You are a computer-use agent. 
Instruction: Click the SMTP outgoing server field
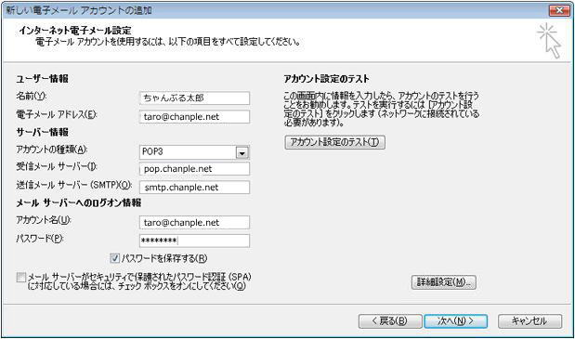[194, 188]
